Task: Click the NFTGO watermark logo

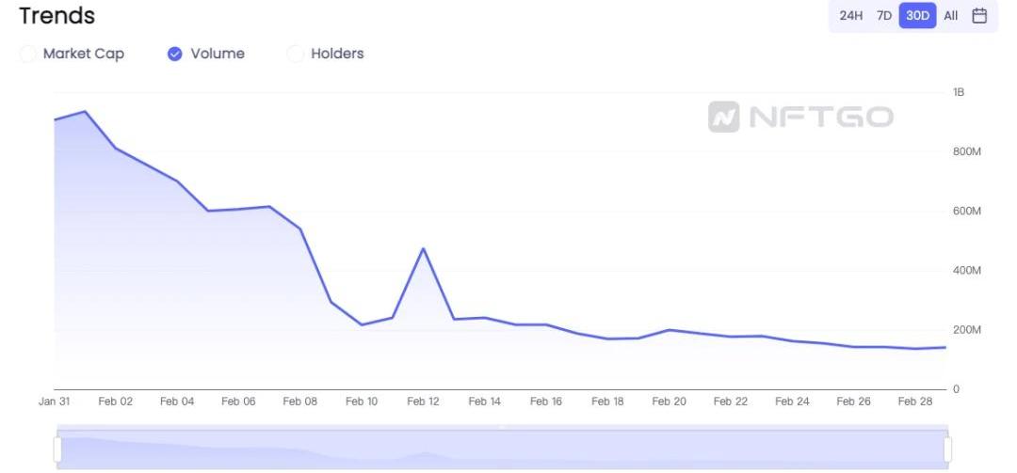Action: click(x=800, y=117)
